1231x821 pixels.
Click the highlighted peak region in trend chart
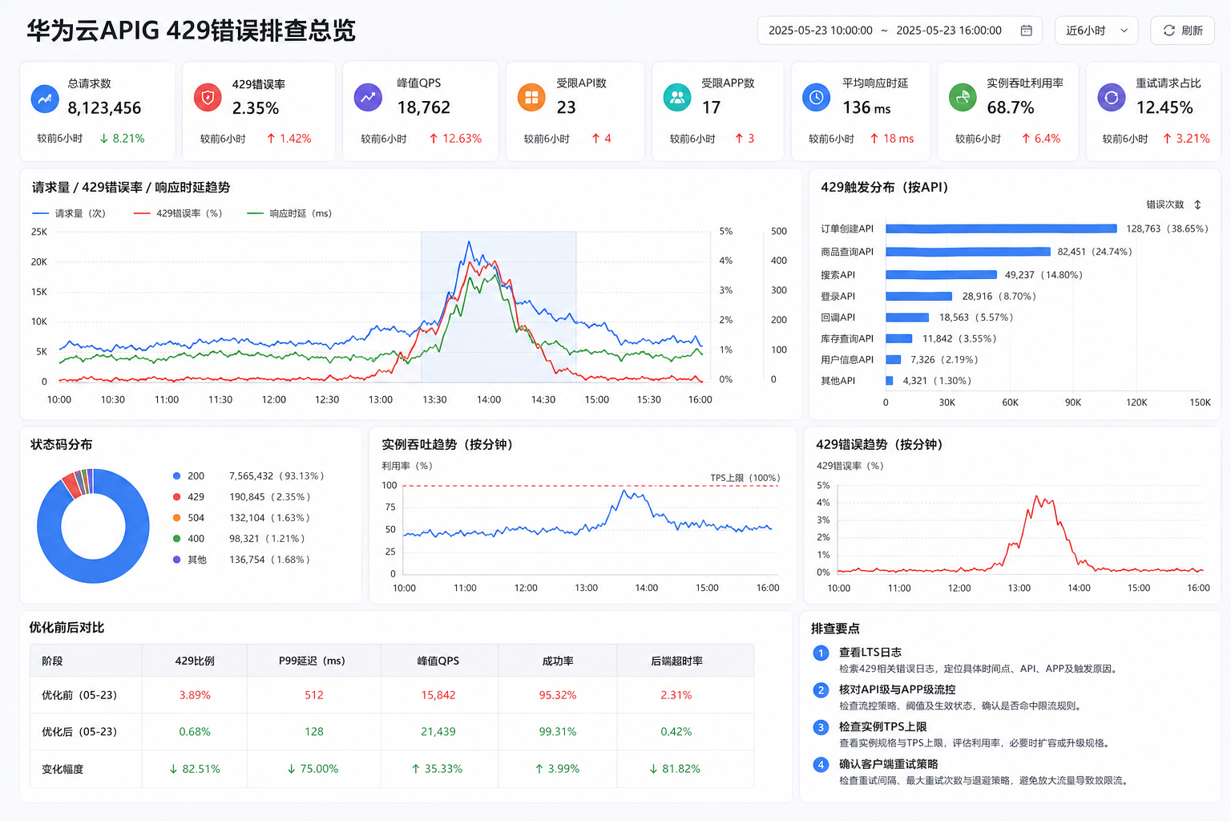pos(498,307)
